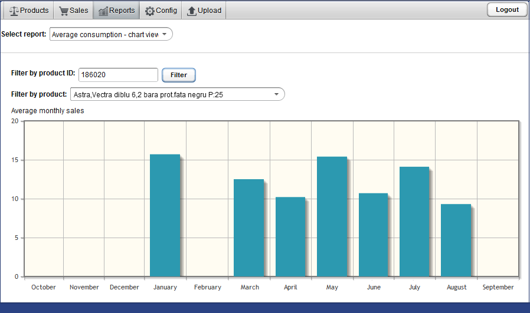Go to the Config tab
Screen dimensions: 530x313
pos(161,11)
